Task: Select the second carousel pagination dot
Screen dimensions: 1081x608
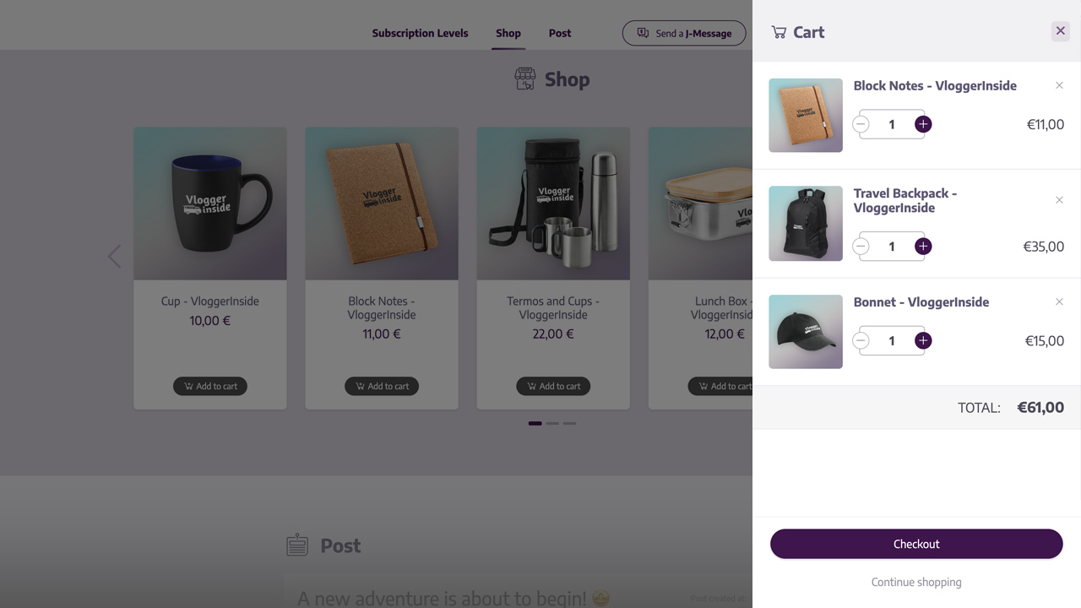Action: coord(552,423)
